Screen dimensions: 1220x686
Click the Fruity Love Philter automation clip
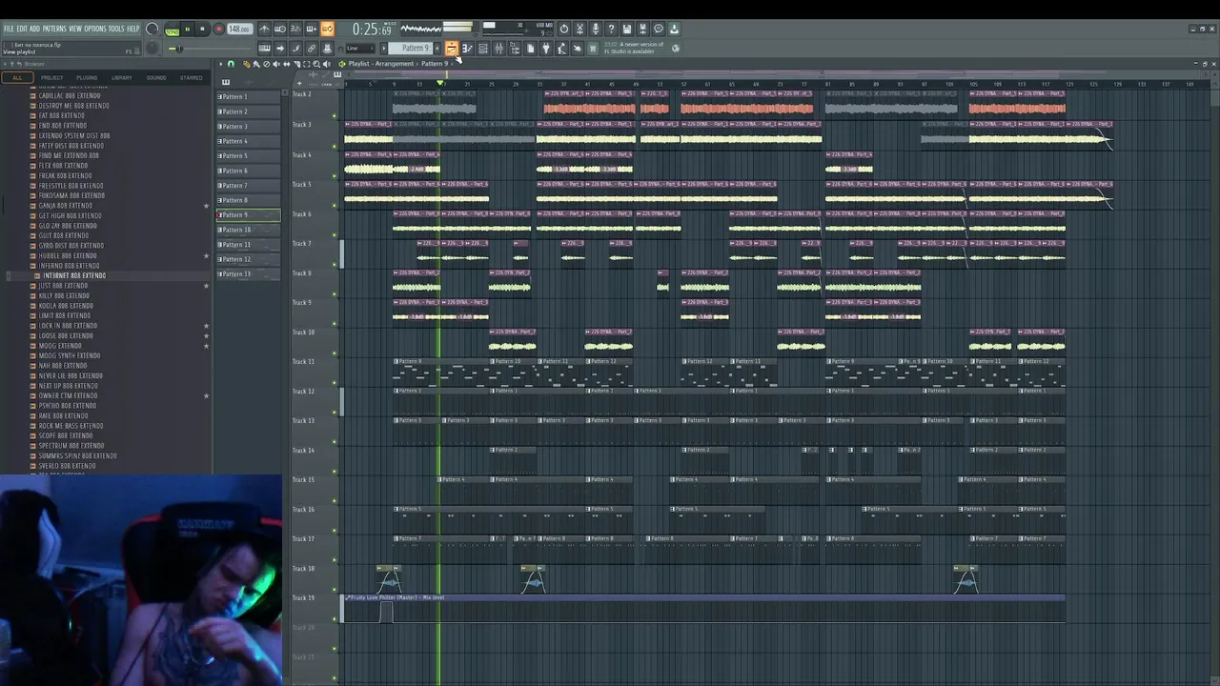click(703, 610)
